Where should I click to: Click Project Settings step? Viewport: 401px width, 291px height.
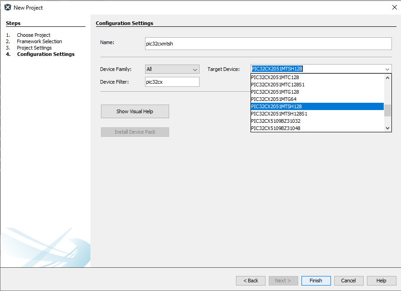(34, 48)
